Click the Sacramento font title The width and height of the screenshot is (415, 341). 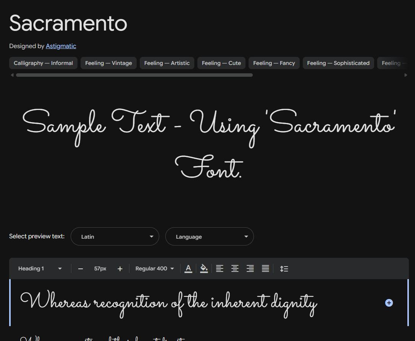[x=68, y=23]
